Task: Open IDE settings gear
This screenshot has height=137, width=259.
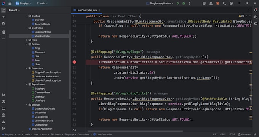Action: click(231, 3)
